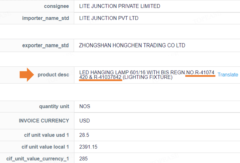The image size is (240, 163).
Task: Click LITE JUNCTION PRIVATE LIMITED value
Action: (120, 6)
